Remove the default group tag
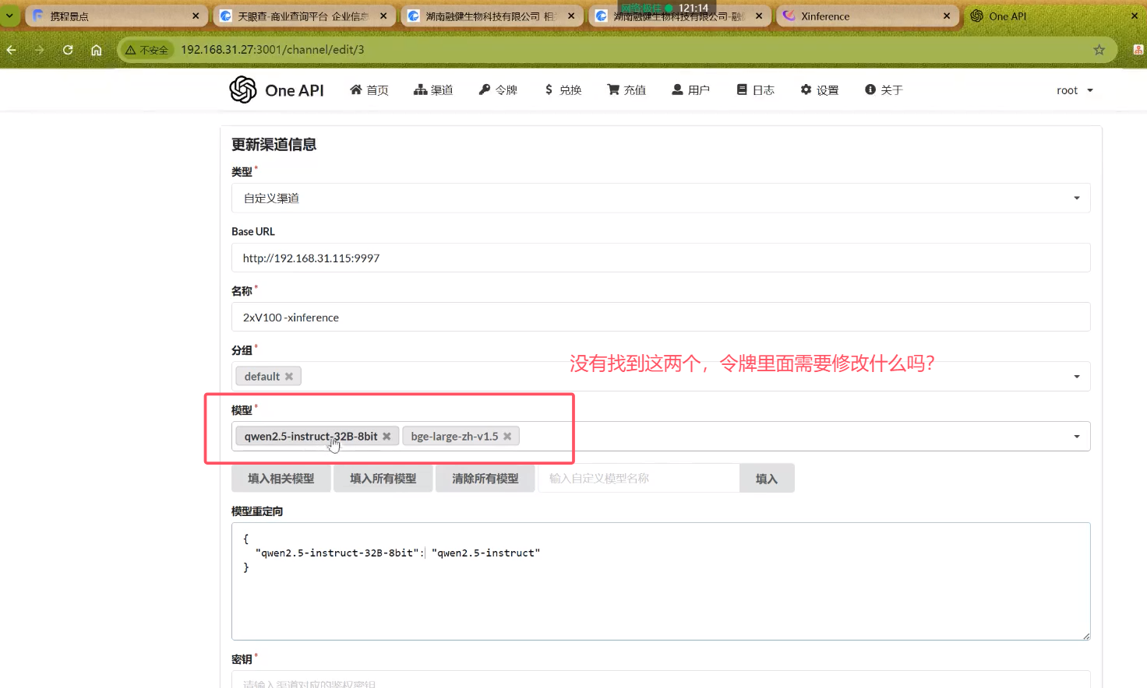1147x688 pixels. (289, 377)
